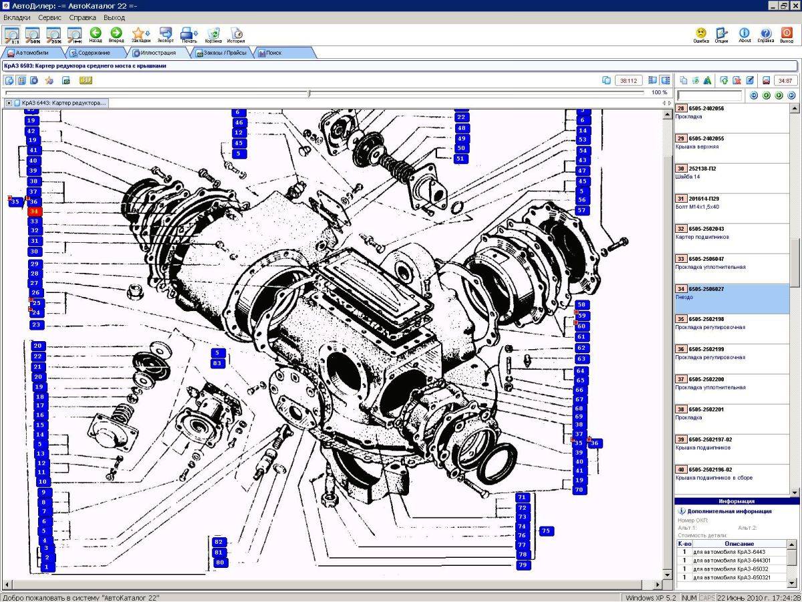802x602 pixels.
Task: Select the 'для автомобиля КрАЗ-650321' table row
Action: pos(731,577)
